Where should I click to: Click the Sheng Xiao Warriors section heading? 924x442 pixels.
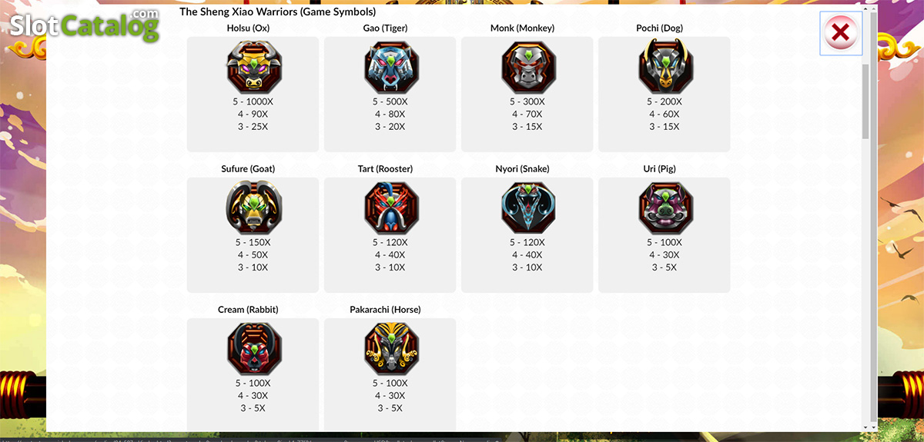[278, 12]
